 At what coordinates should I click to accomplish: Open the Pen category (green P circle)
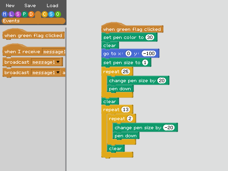tap(24, 14)
